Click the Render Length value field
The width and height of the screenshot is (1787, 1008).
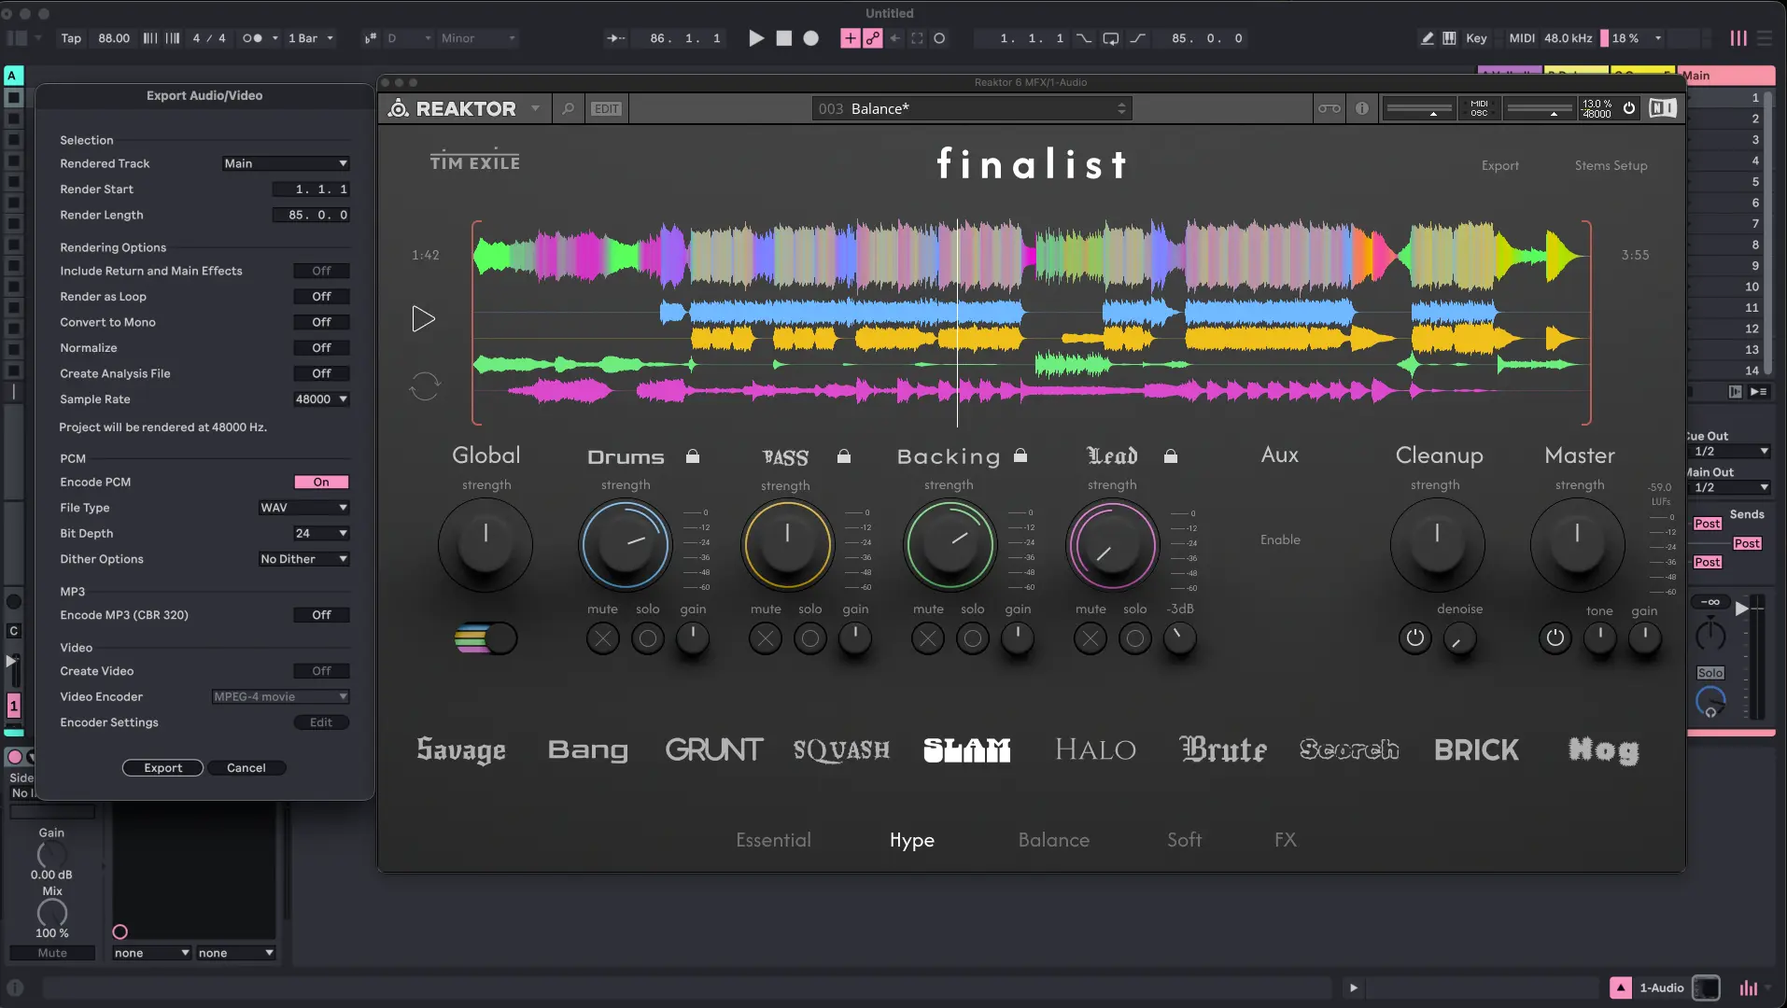312,215
